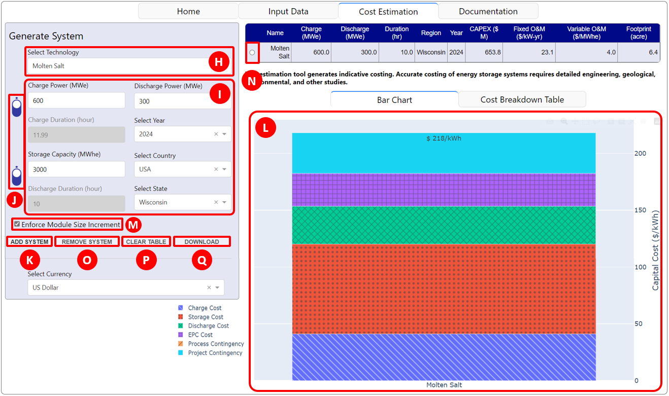The image size is (669, 396).
Task: Uncheck Enforce Module Size Increment
Action: (x=17, y=224)
